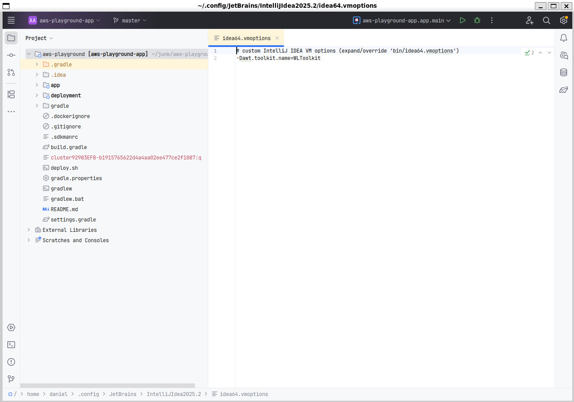Click 'idea64.vmoptions' breadcrumb segment
The height and width of the screenshot is (402, 574).
coord(240,394)
